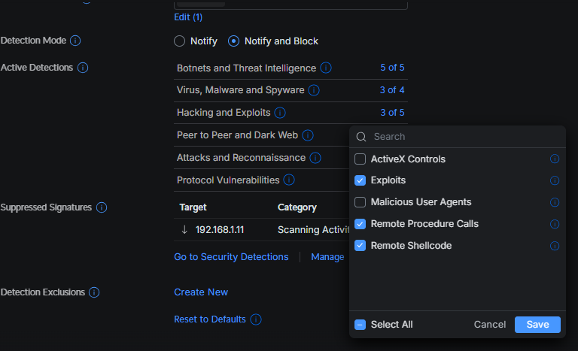Expand the 3 of 4 Virus detections selector
This screenshot has height=351, width=578.
pos(392,90)
